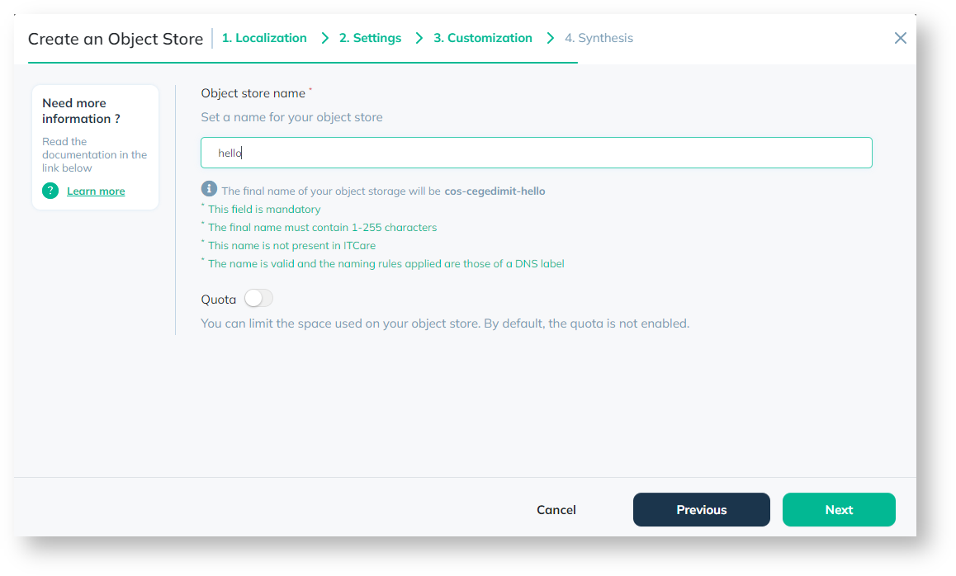
Task: Go to the 1. Localization step
Action: pos(264,38)
